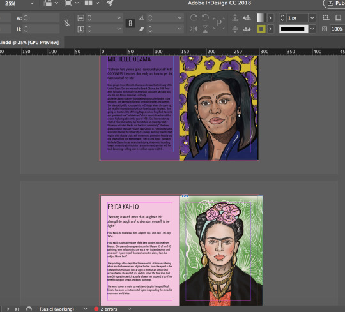Click the last page button in status bar

pyautogui.click(x=17, y=309)
